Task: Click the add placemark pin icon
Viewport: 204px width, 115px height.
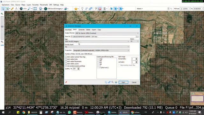Action: tap(82, 9)
